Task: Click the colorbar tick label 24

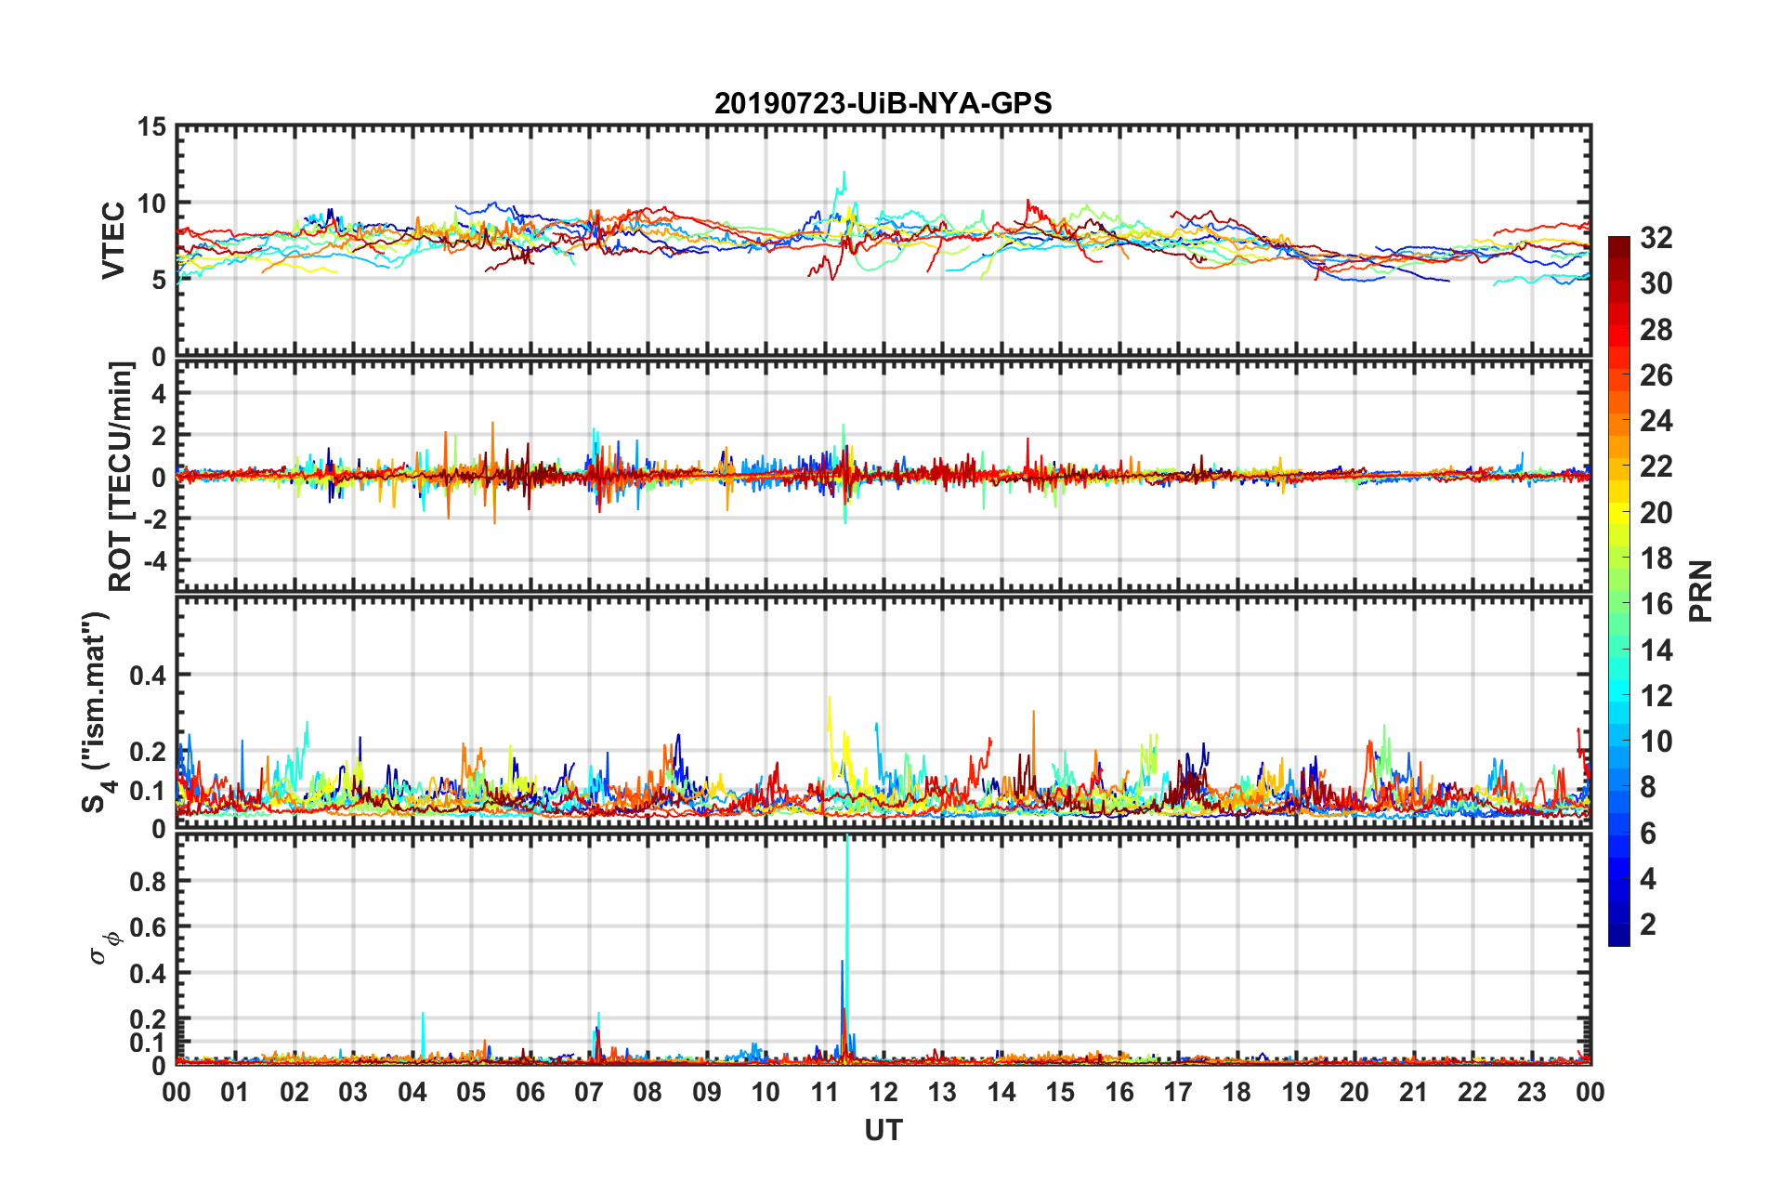Action: (1656, 421)
